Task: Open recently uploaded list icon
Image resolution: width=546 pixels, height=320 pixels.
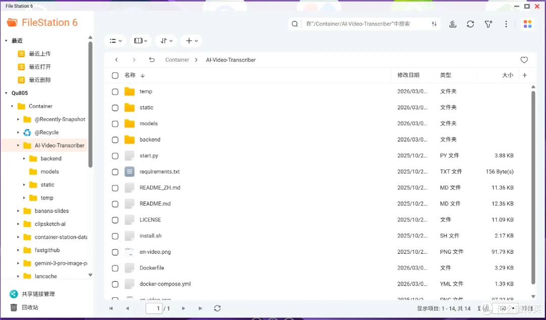Action: 21,54
